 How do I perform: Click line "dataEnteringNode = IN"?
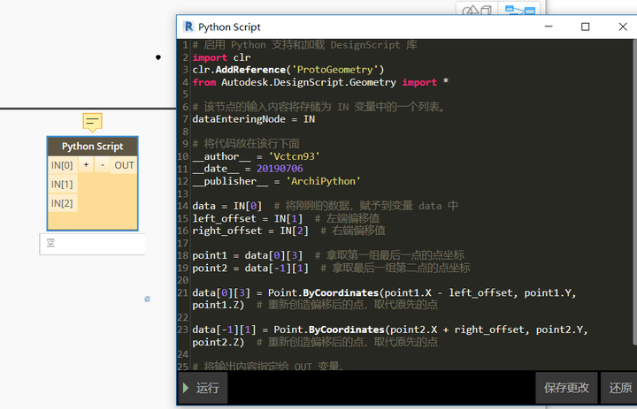coord(254,119)
